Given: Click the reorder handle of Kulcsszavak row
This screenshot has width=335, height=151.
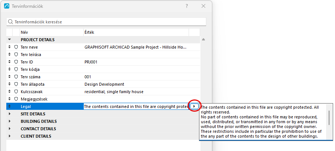Looking at the screenshot, I should tap(9, 92).
